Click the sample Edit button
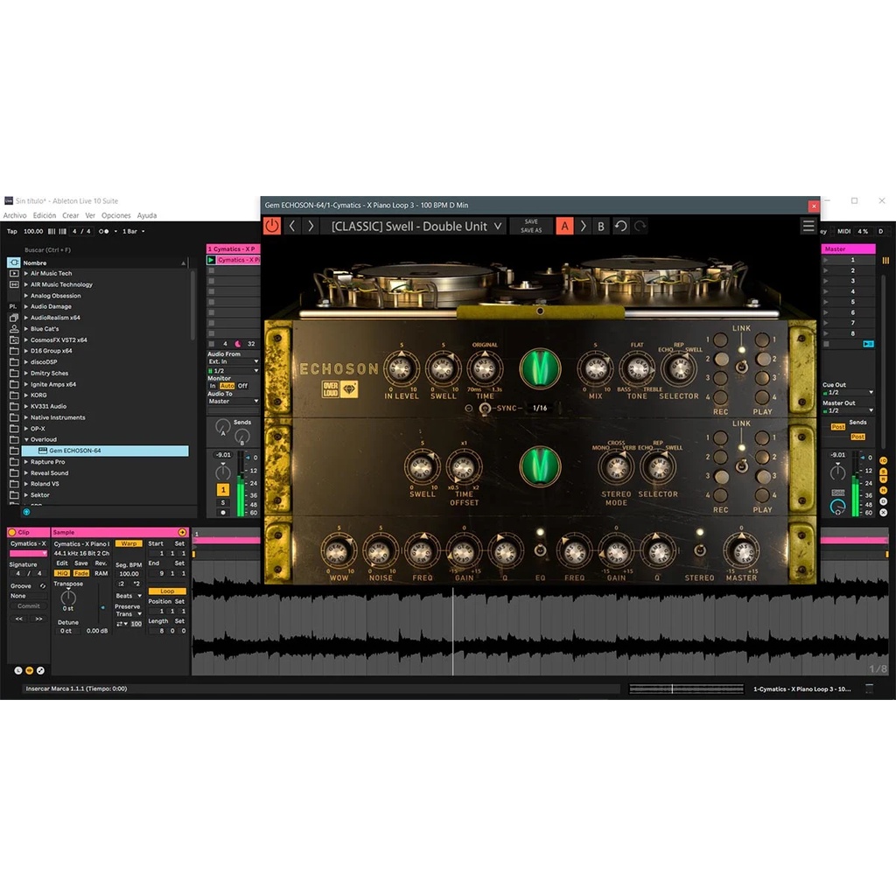Screen dimensions: 896x896 [x=62, y=563]
